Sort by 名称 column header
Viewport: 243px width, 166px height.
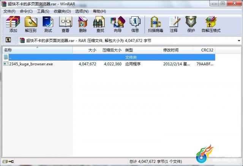point(37,50)
